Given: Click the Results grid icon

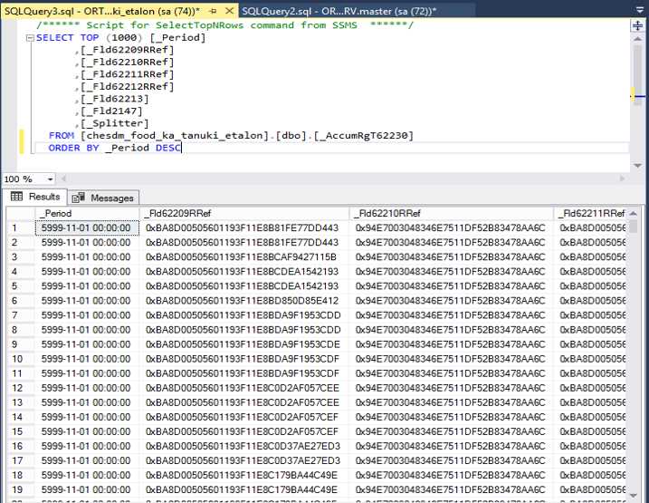Looking at the screenshot, I should pyautogui.click(x=16, y=197).
